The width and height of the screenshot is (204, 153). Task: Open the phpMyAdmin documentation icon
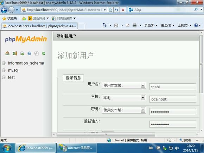[x=30, y=53]
